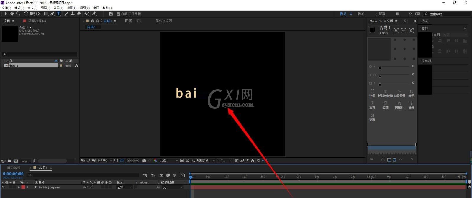
Task: Switch to the 媒体浏览器 tab
Action: click(x=164, y=21)
